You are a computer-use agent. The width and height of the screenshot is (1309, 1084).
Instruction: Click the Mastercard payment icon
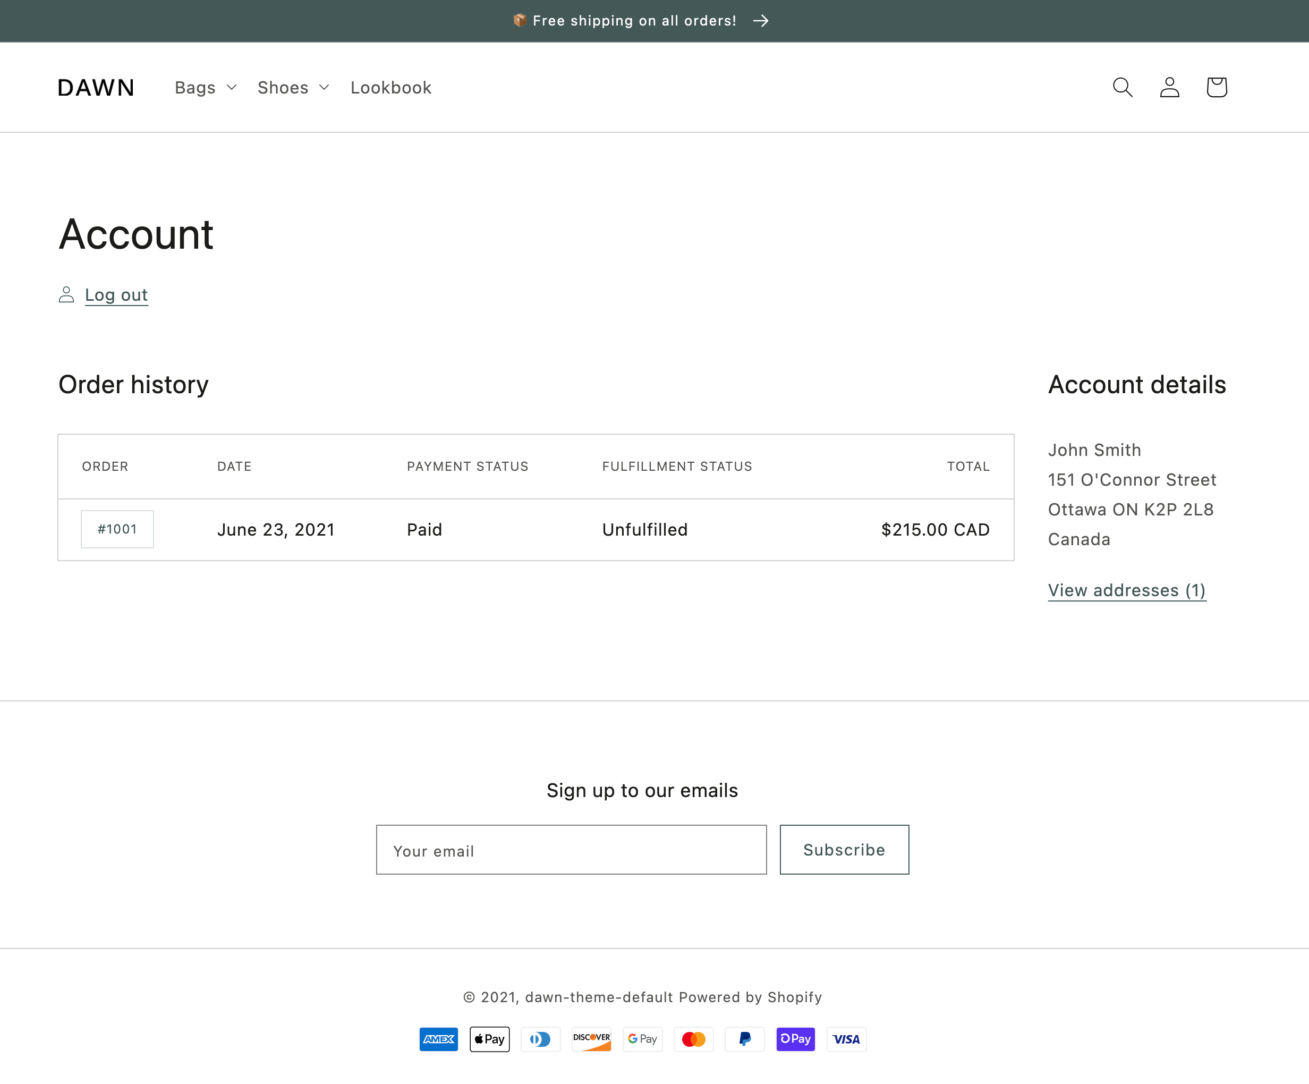pyautogui.click(x=693, y=1039)
